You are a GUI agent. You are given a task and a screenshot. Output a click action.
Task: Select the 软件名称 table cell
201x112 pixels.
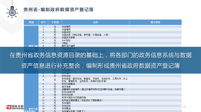point(95,76)
